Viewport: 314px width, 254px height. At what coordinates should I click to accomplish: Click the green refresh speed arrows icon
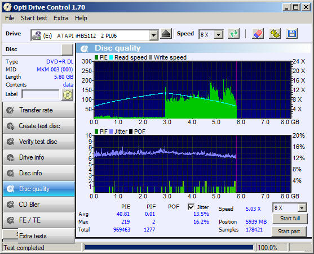tap(234, 34)
